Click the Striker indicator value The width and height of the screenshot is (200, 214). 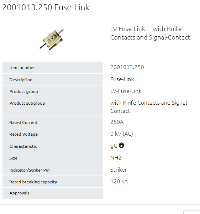(x=119, y=170)
